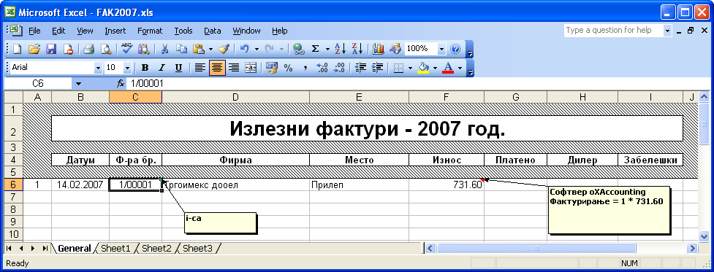
Task: Toggle Bold formatting
Action: tap(145, 68)
